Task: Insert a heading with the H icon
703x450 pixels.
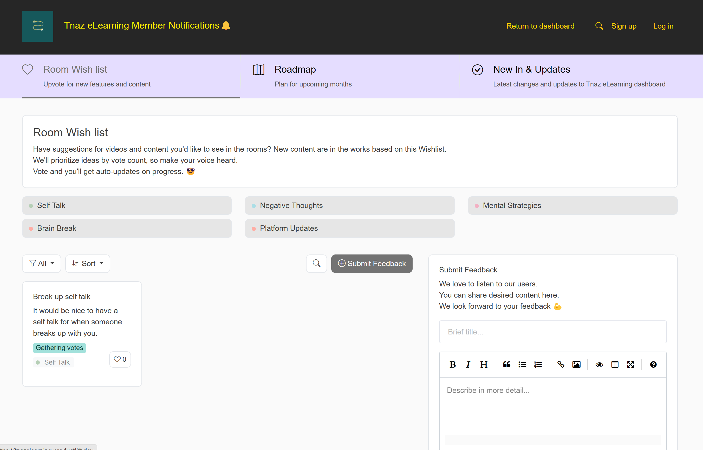Action: pyautogui.click(x=484, y=364)
